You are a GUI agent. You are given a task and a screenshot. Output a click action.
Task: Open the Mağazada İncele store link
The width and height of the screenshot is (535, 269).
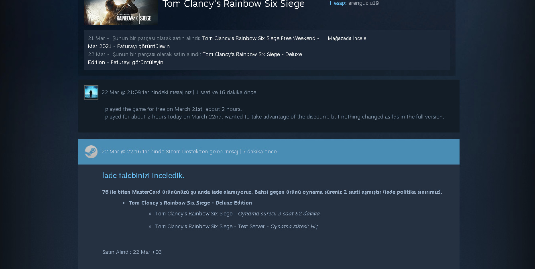coord(347,38)
